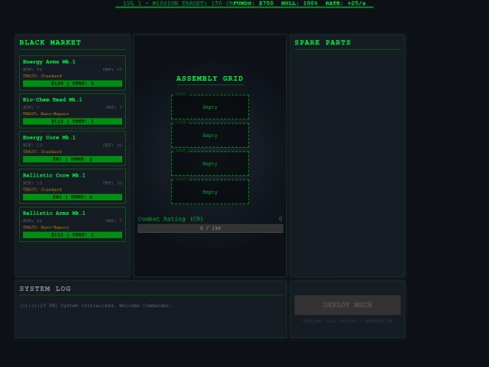
Task: Click the RATE: +25/s readout
Action: point(346,3)
